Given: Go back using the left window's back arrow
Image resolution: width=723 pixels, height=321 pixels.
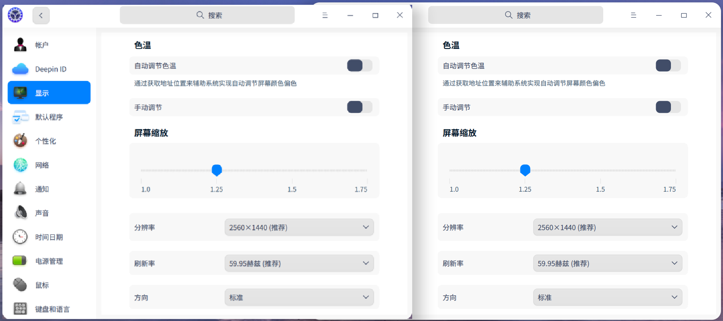Looking at the screenshot, I should (x=41, y=16).
